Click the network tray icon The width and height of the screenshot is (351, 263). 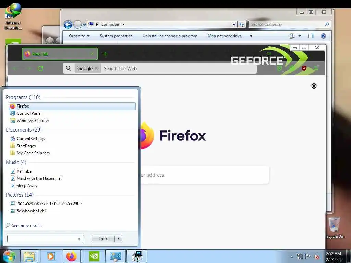point(300,256)
